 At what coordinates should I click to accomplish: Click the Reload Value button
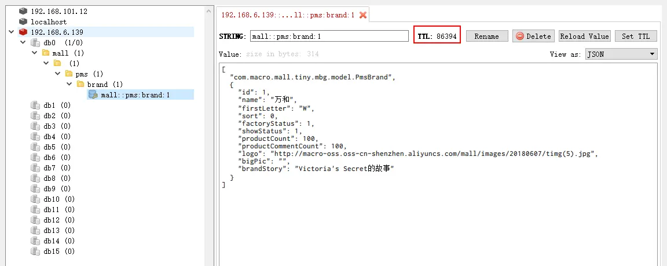[x=584, y=36]
